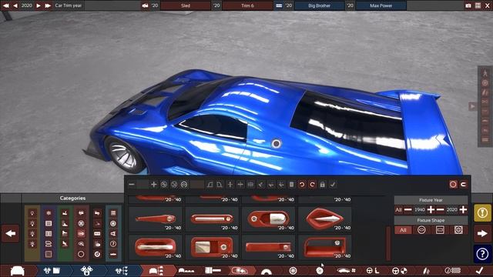The height and width of the screenshot is (277, 493).
Task: Step car trim year back one year
Action: (15, 5)
